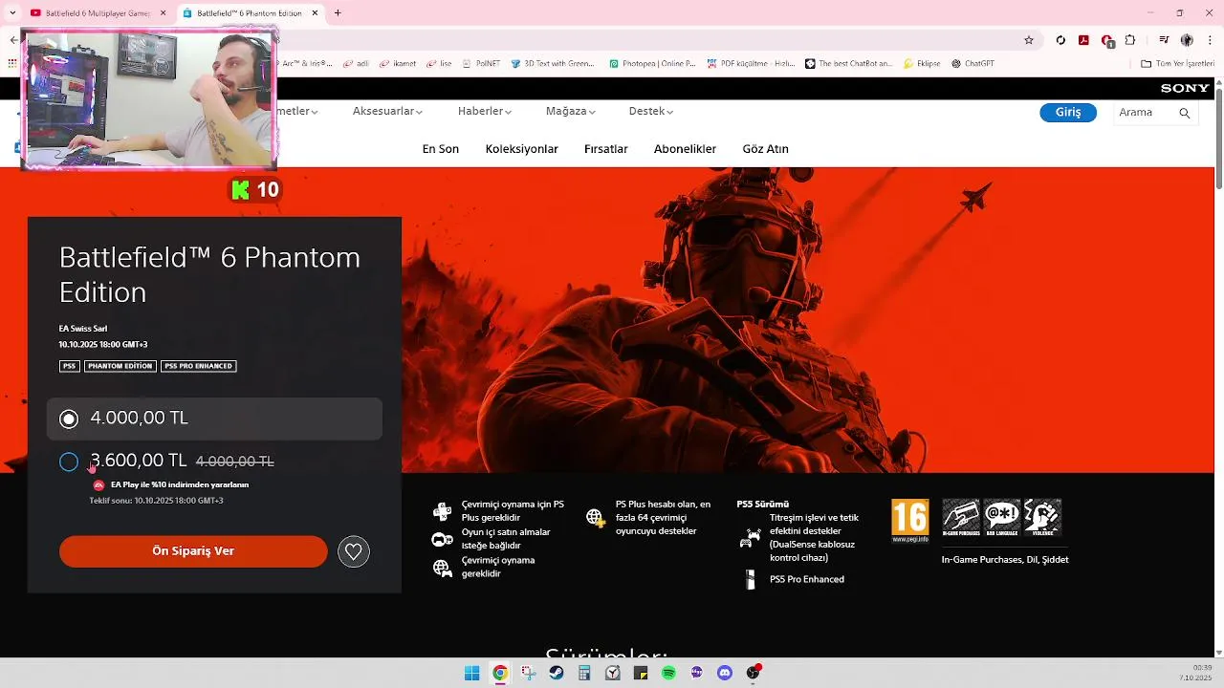This screenshot has width=1224, height=688.
Task: Open the media control playlist icon
Action: point(1164,40)
